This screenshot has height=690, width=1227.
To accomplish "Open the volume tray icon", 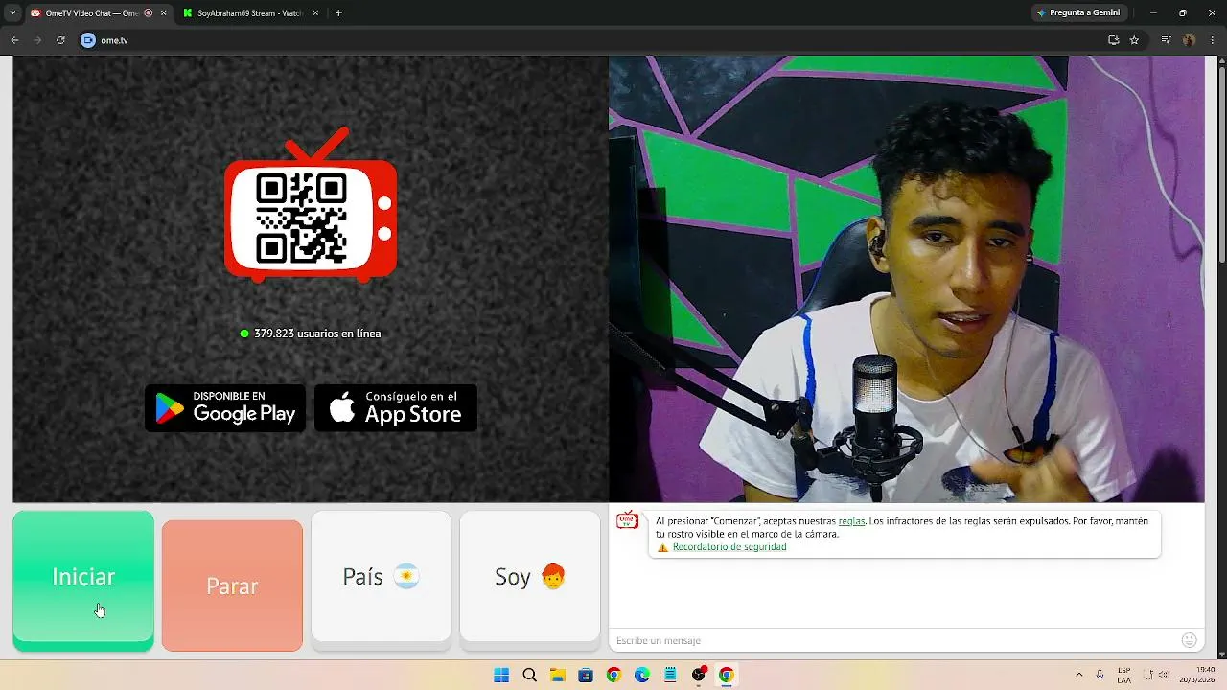I will [1164, 675].
